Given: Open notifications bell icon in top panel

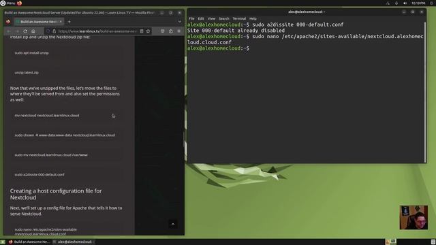Looking at the screenshot, I should click(396, 3).
